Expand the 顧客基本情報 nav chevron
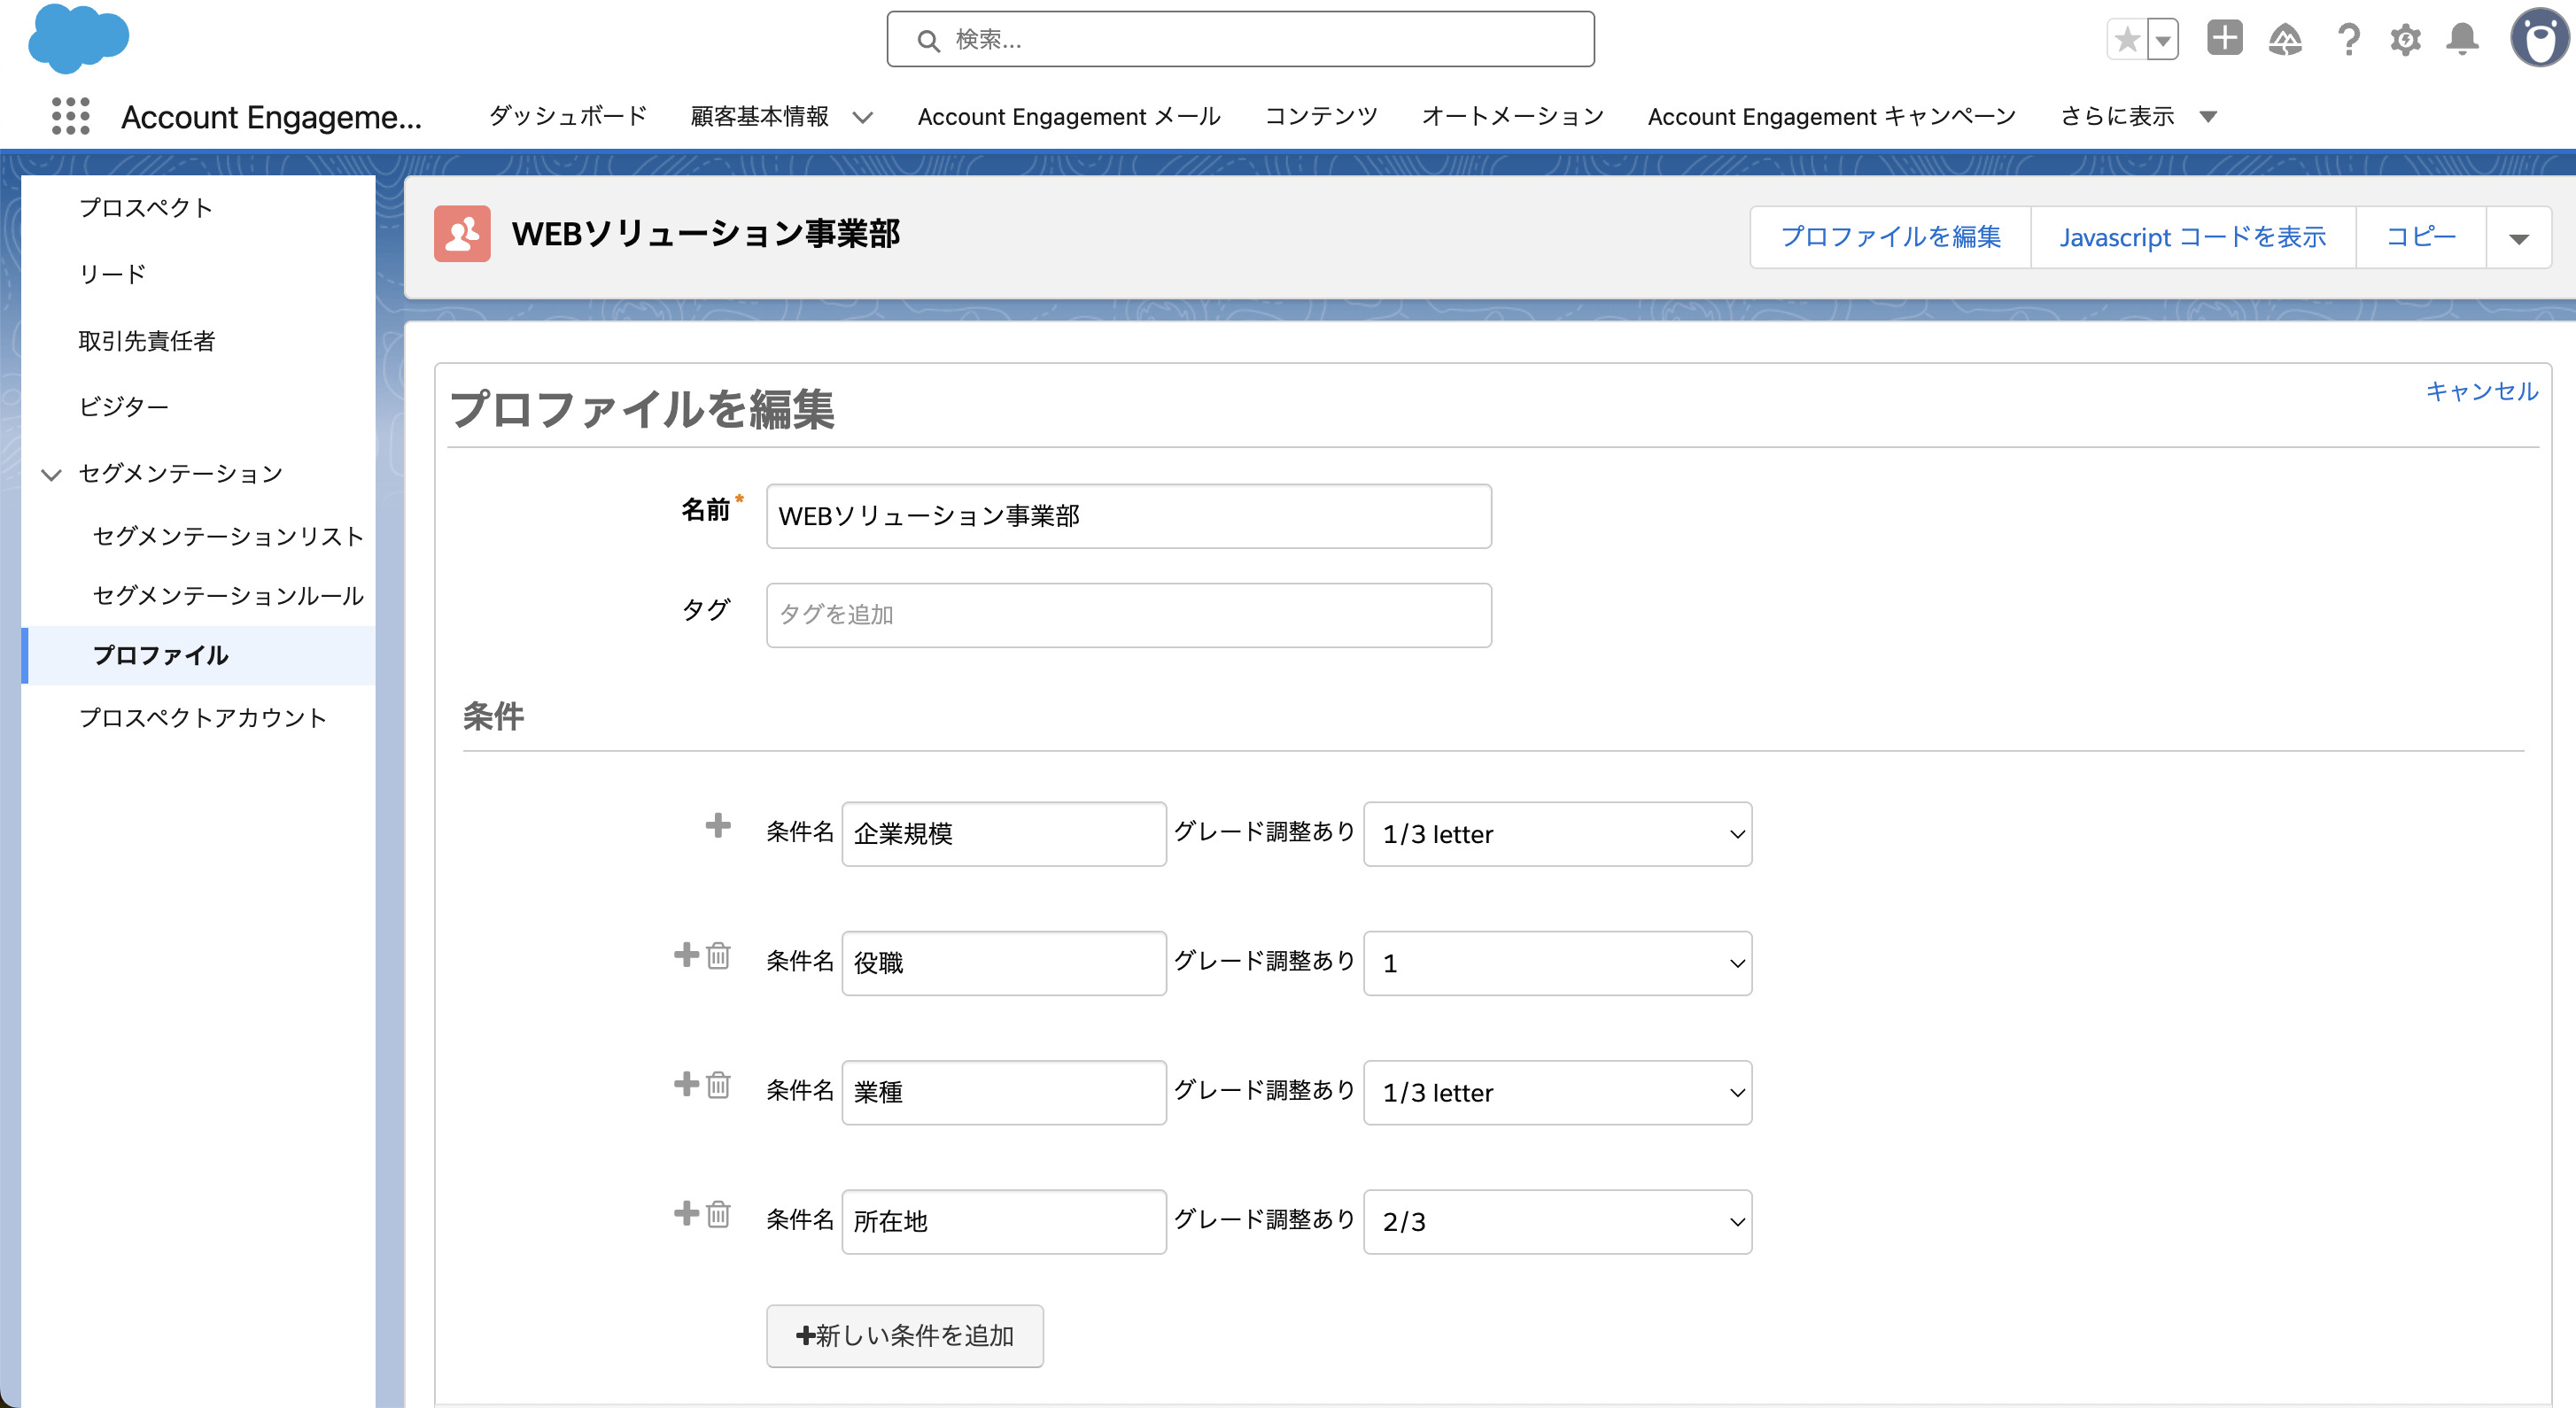This screenshot has height=1408, width=2576. click(863, 117)
